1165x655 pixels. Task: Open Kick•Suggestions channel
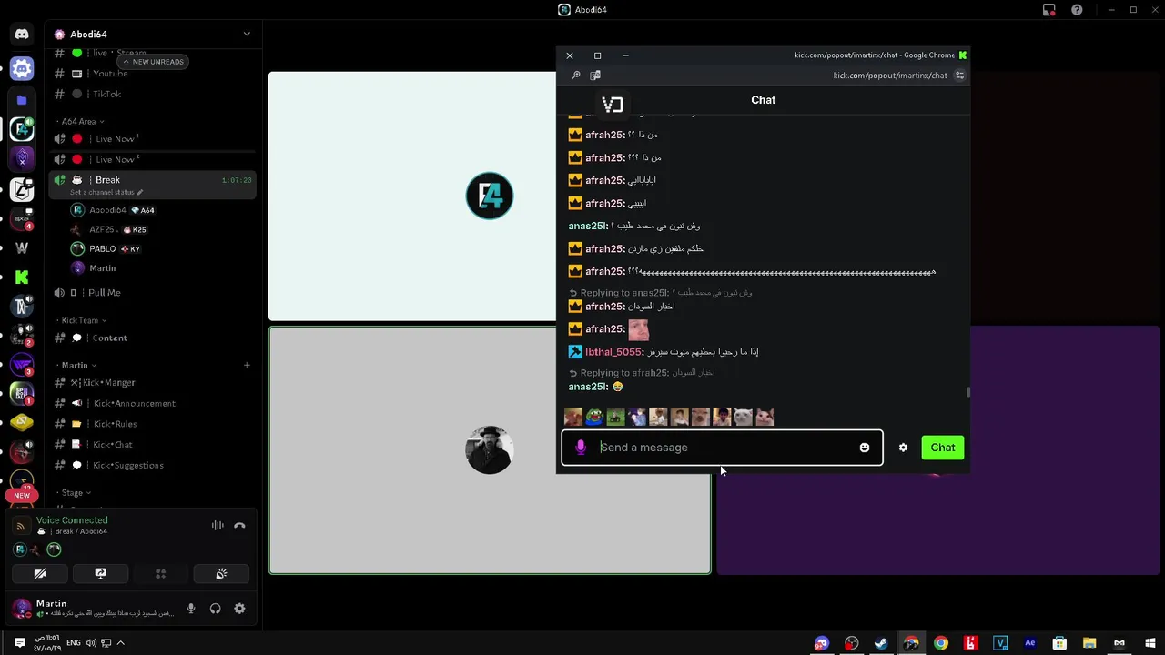pos(152,465)
